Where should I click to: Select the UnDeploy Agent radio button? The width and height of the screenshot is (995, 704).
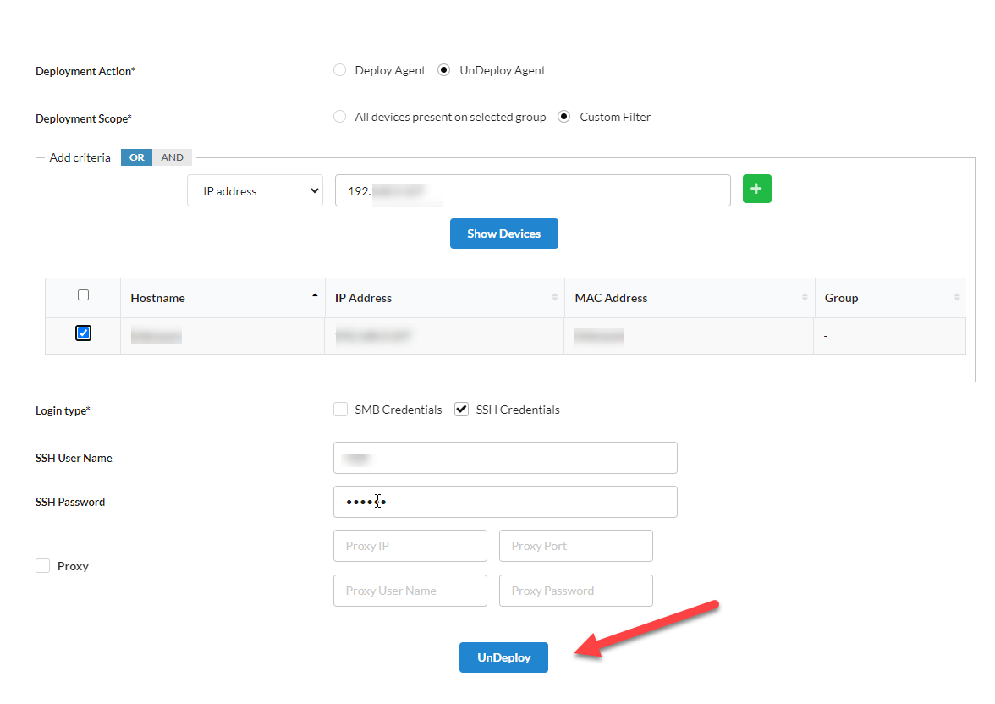tap(444, 69)
